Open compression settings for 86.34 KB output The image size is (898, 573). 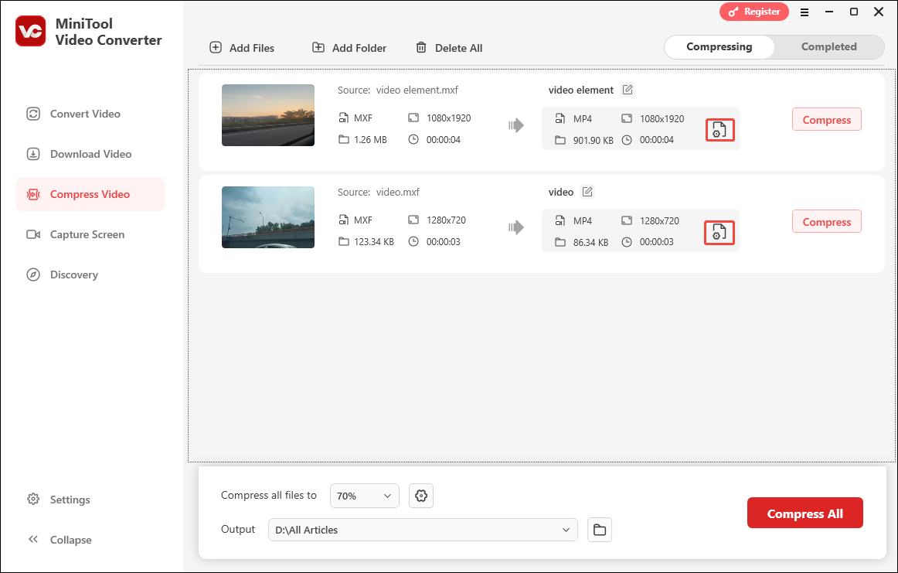pyautogui.click(x=719, y=232)
